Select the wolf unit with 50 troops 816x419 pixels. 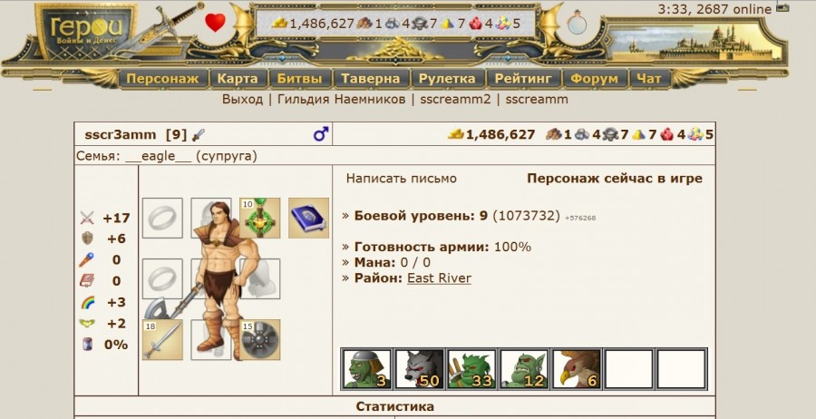419,369
